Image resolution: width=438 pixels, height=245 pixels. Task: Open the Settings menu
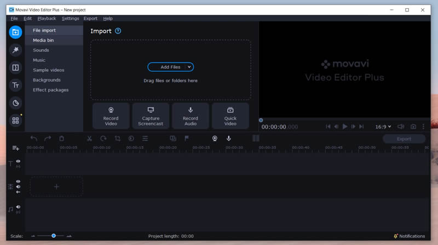click(x=71, y=19)
